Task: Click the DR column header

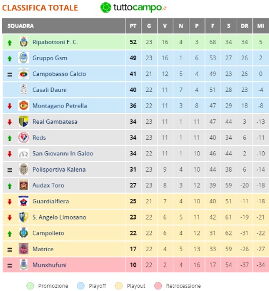Action: (244, 26)
